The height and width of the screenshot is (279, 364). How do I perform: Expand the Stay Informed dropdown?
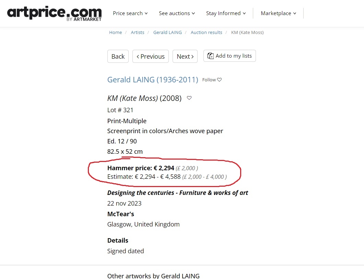pyautogui.click(x=226, y=13)
